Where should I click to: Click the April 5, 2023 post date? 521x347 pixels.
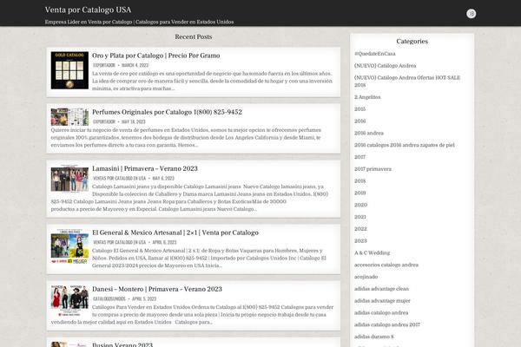point(144,298)
